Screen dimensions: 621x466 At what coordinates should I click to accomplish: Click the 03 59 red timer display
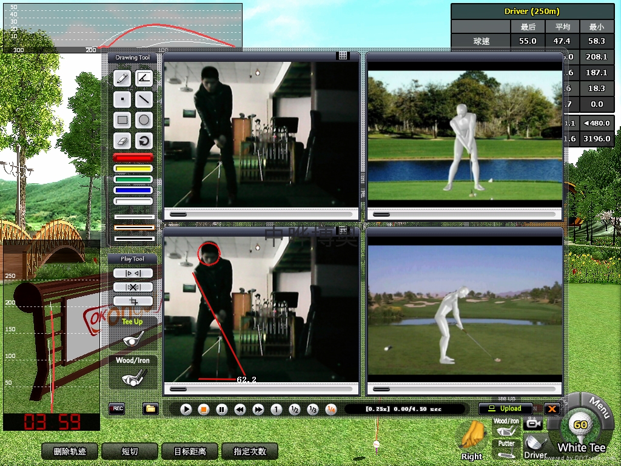52,422
